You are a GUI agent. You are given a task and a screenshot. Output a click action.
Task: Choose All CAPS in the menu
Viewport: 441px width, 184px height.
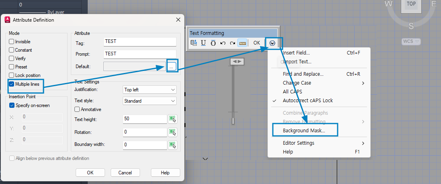tap(319, 91)
